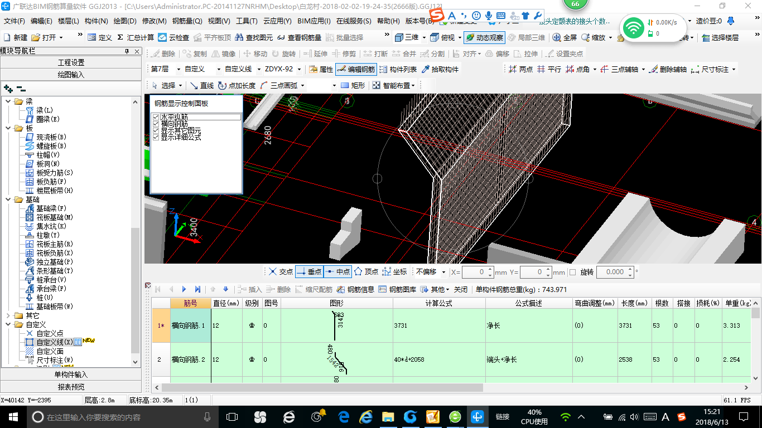
Task: Select 两点 two-point auxiliary axis tool
Action: pos(520,70)
